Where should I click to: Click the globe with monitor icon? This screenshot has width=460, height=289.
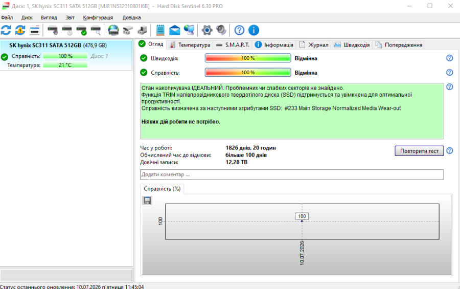tap(189, 30)
